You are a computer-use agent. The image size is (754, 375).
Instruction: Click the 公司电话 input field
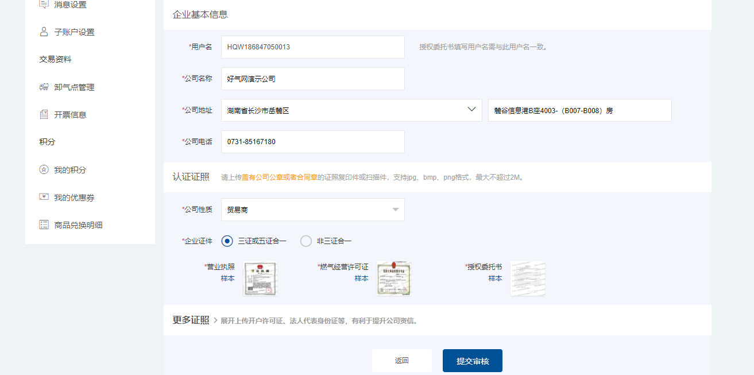pyautogui.click(x=313, y=142)
